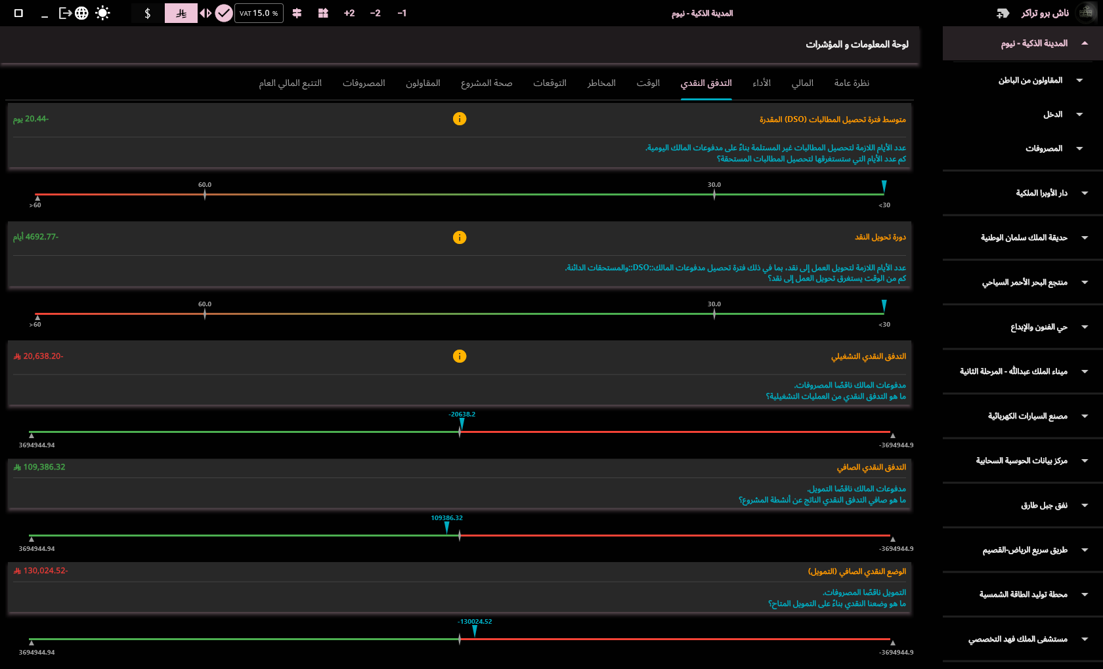Select طريق سريع الرياض-القصيم project
This screenshot has width=1103, height=669.
[x=1025, y=550]
